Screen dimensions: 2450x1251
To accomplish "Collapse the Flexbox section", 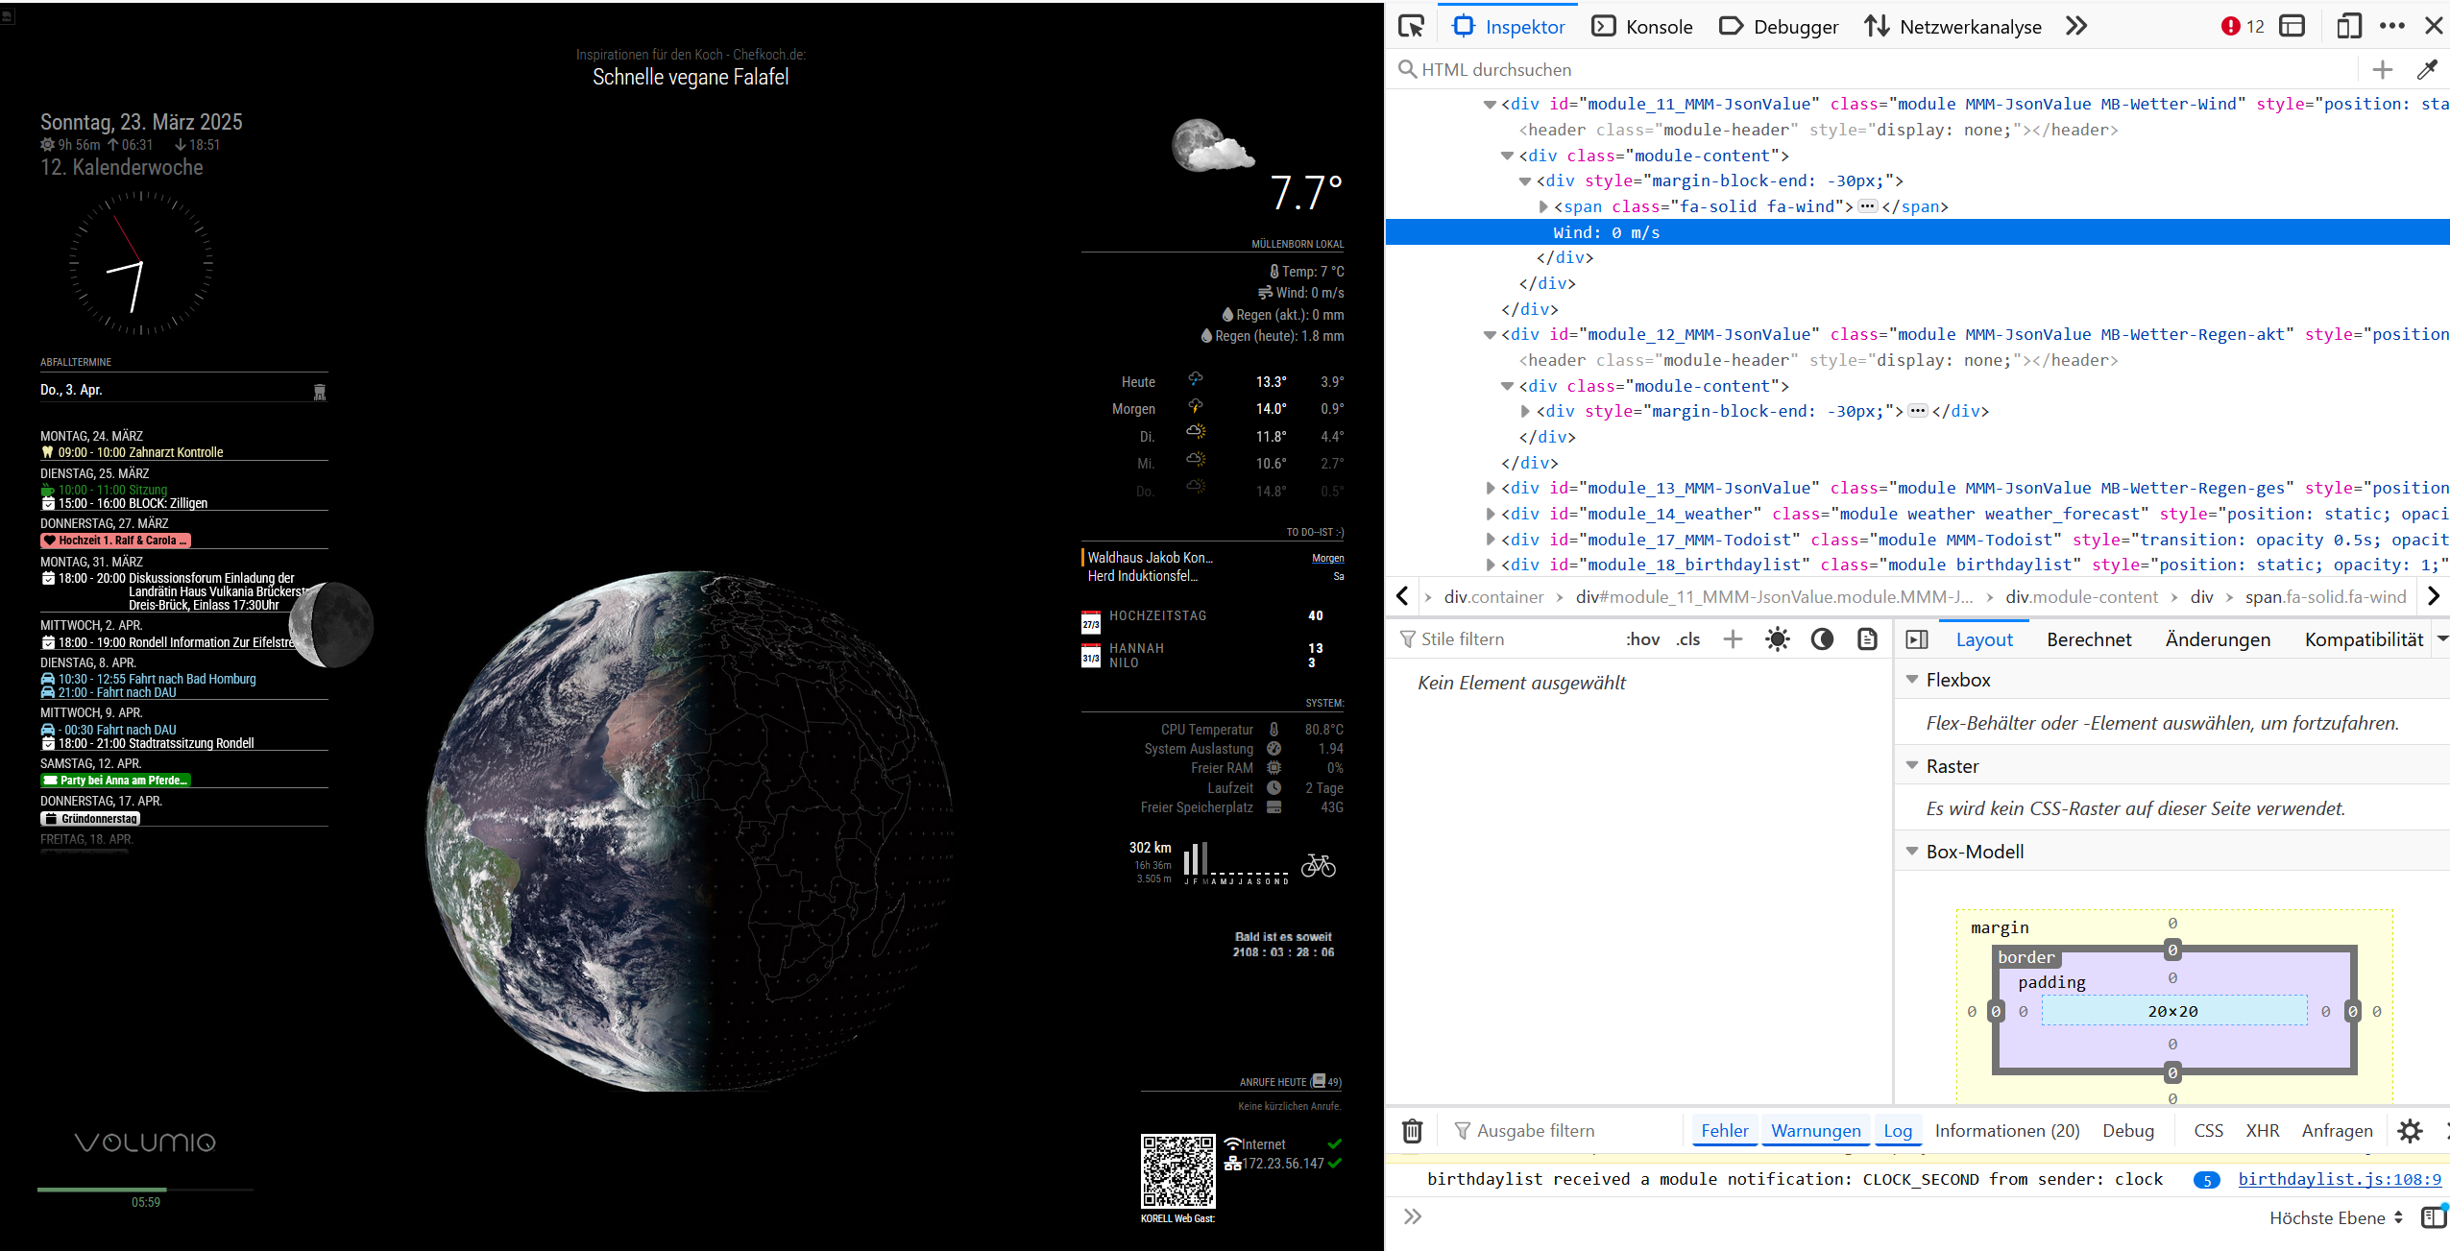I will 1912,680.
